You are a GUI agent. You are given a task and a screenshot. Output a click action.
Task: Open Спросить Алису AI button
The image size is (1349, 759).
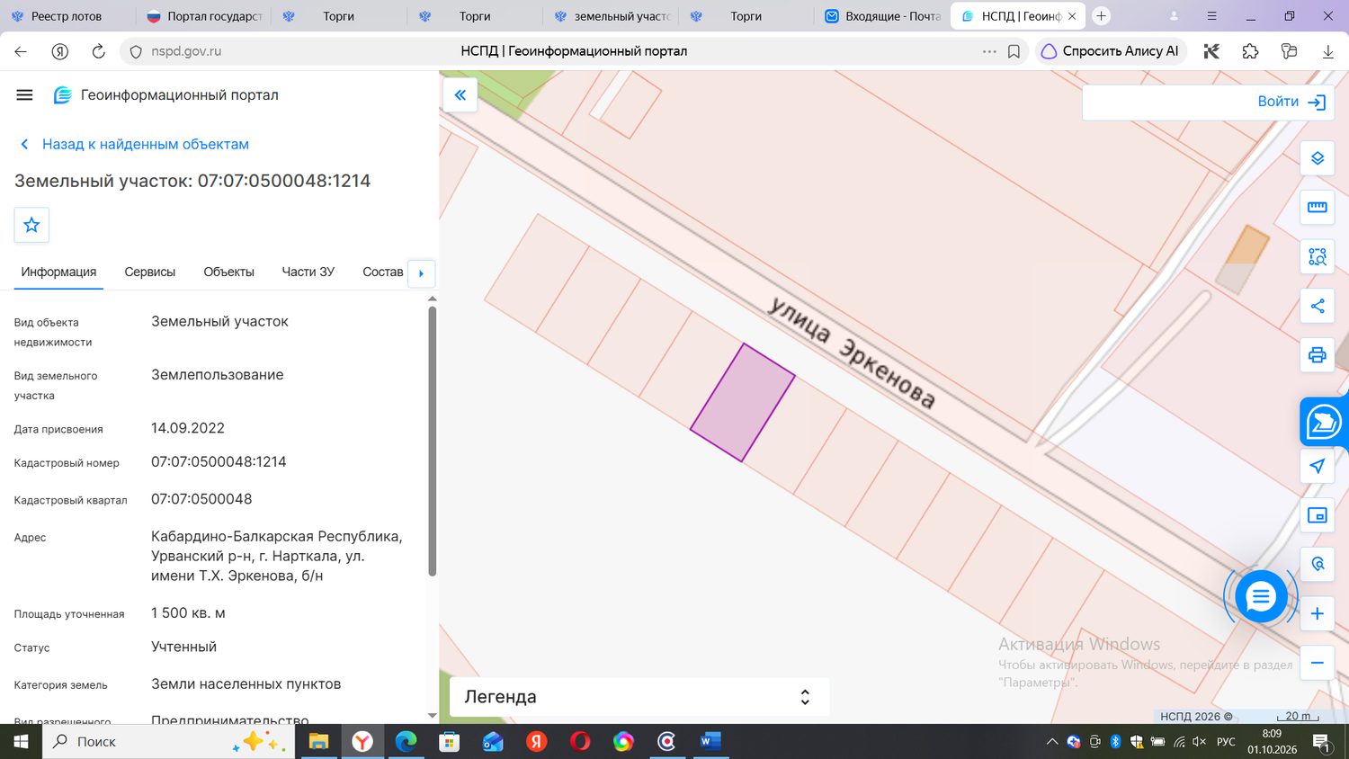pos(1111,51)
